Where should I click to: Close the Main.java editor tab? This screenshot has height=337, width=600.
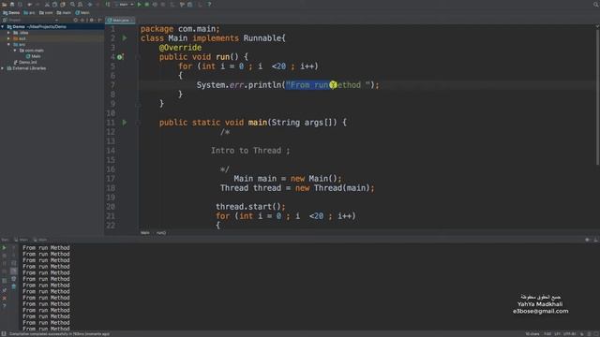pyautogui.click(x=132, y=20)
